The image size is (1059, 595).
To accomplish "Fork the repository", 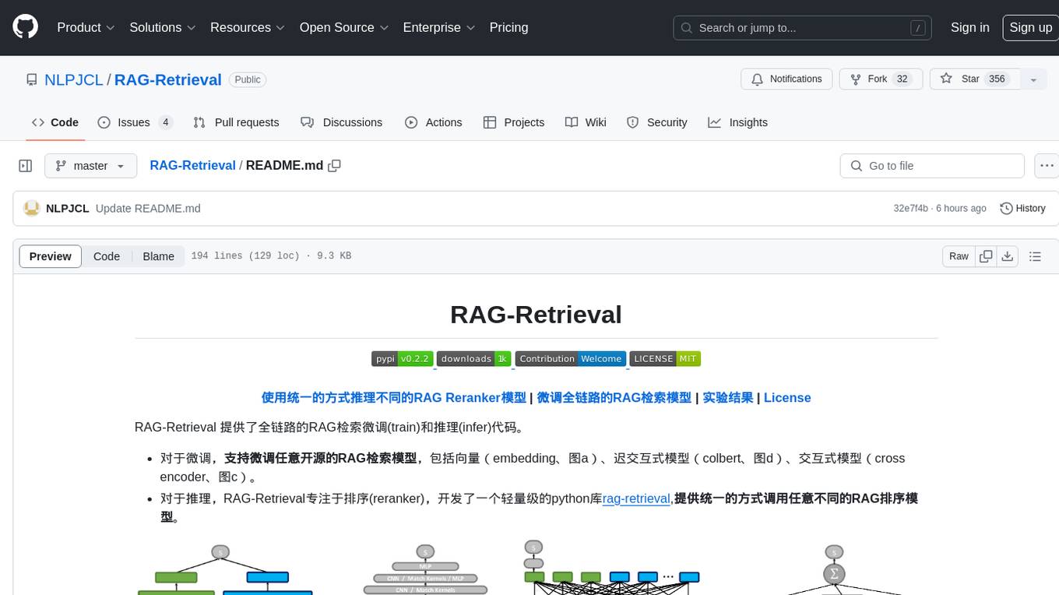I will [x=880, y=79].
